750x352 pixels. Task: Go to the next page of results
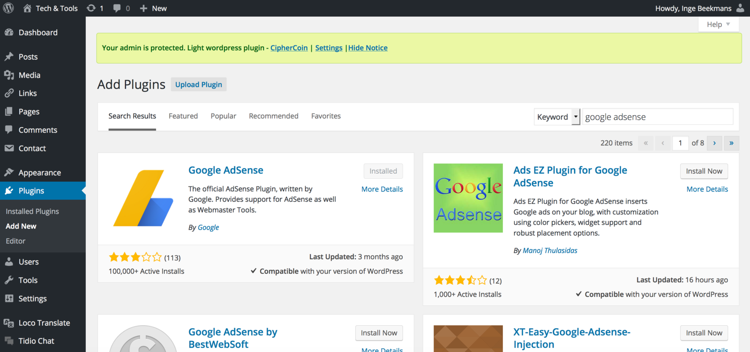[x=714, y=143]
